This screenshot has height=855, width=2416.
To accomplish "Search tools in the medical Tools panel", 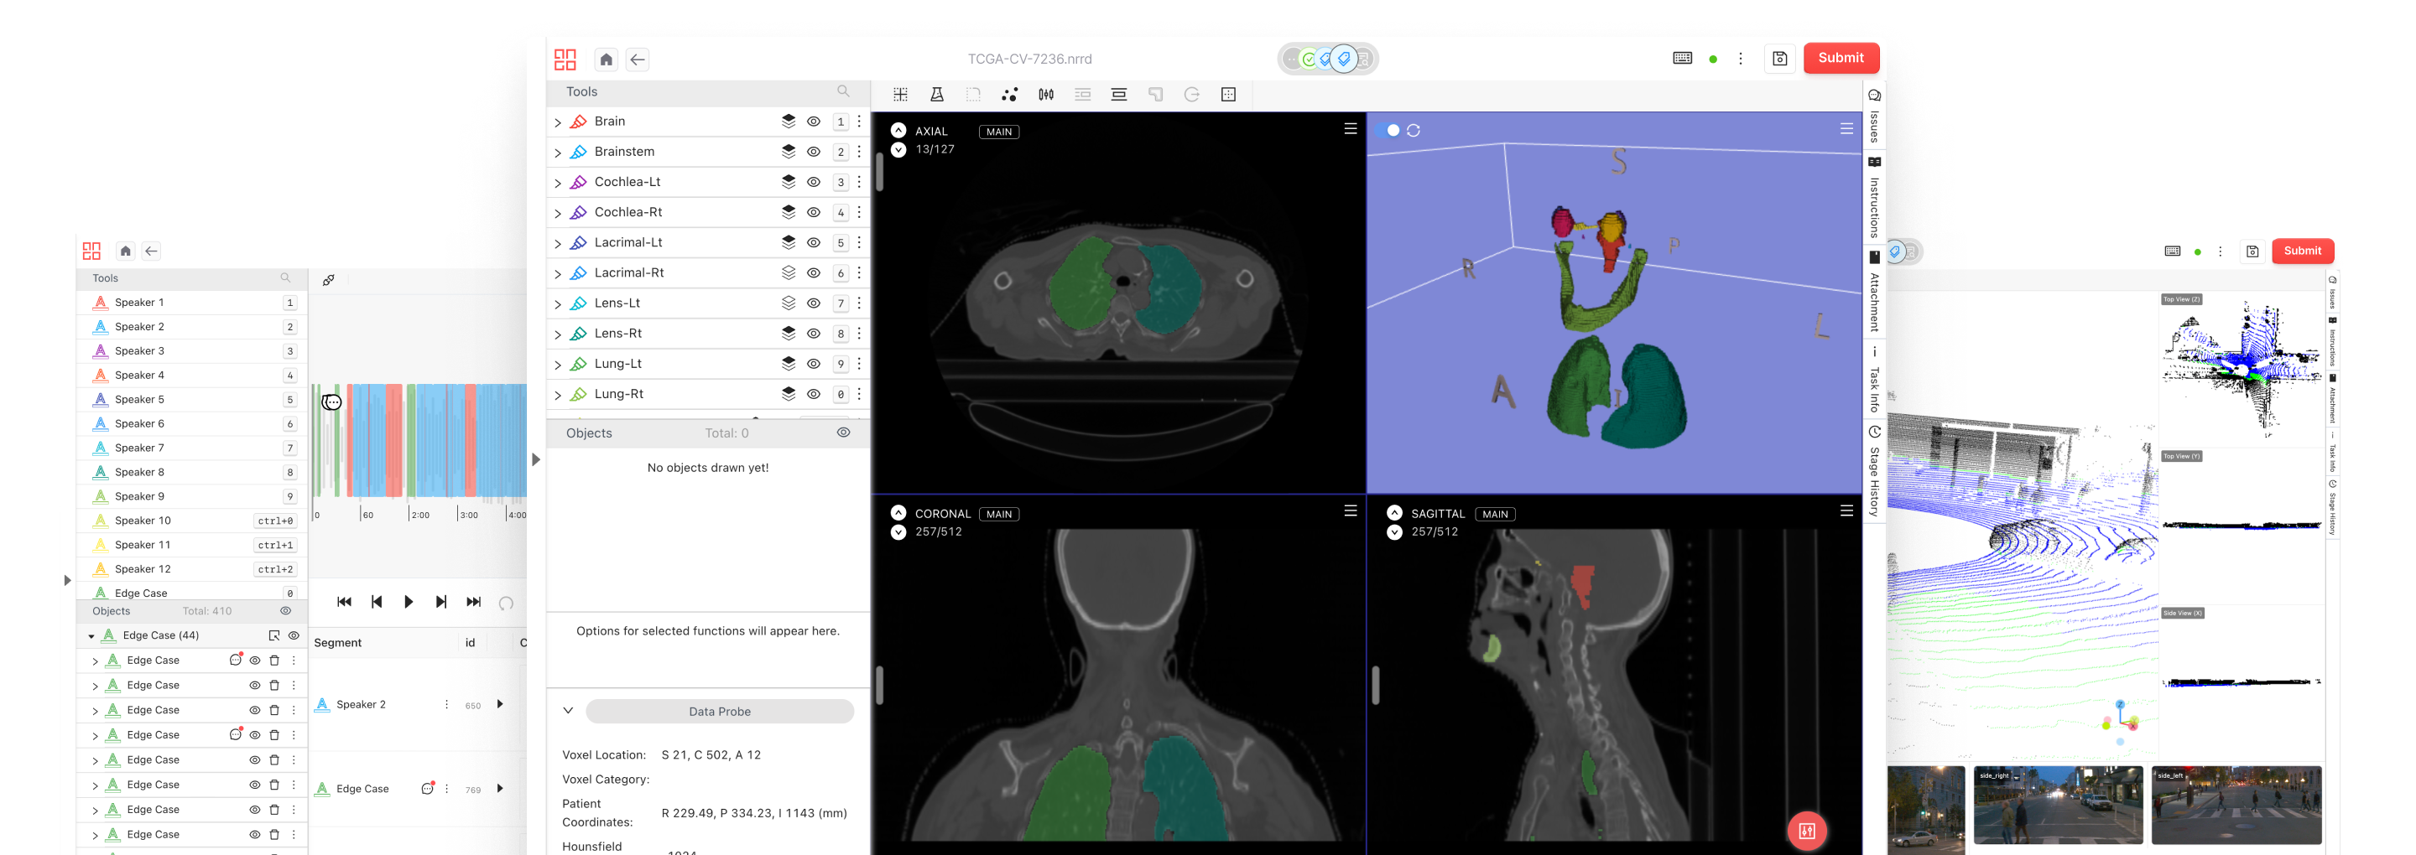I will (843, 92).
